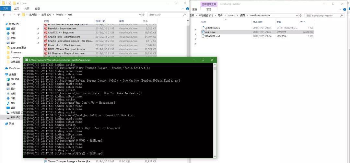Open quick access toolbar dropdown in ncm title bar
The image size is (350, 163).
click(18, 3)
